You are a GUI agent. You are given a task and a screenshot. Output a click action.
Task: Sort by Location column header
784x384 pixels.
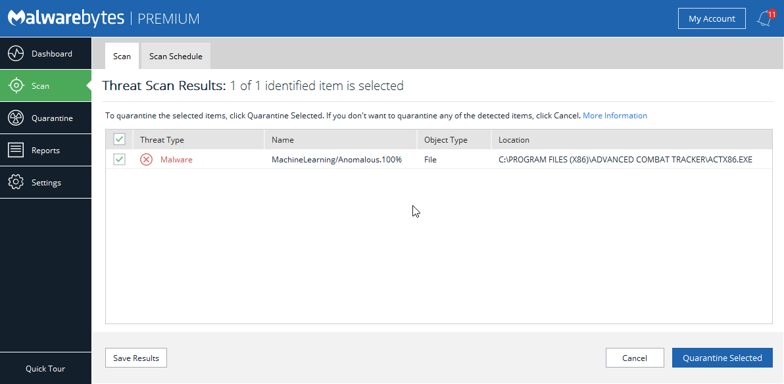(632, 139)
